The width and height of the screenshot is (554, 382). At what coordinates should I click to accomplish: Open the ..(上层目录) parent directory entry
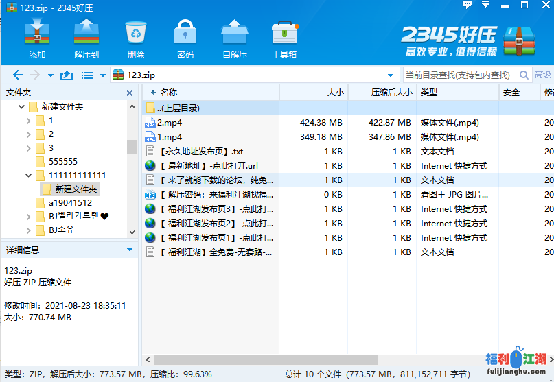tap(178, 108)
